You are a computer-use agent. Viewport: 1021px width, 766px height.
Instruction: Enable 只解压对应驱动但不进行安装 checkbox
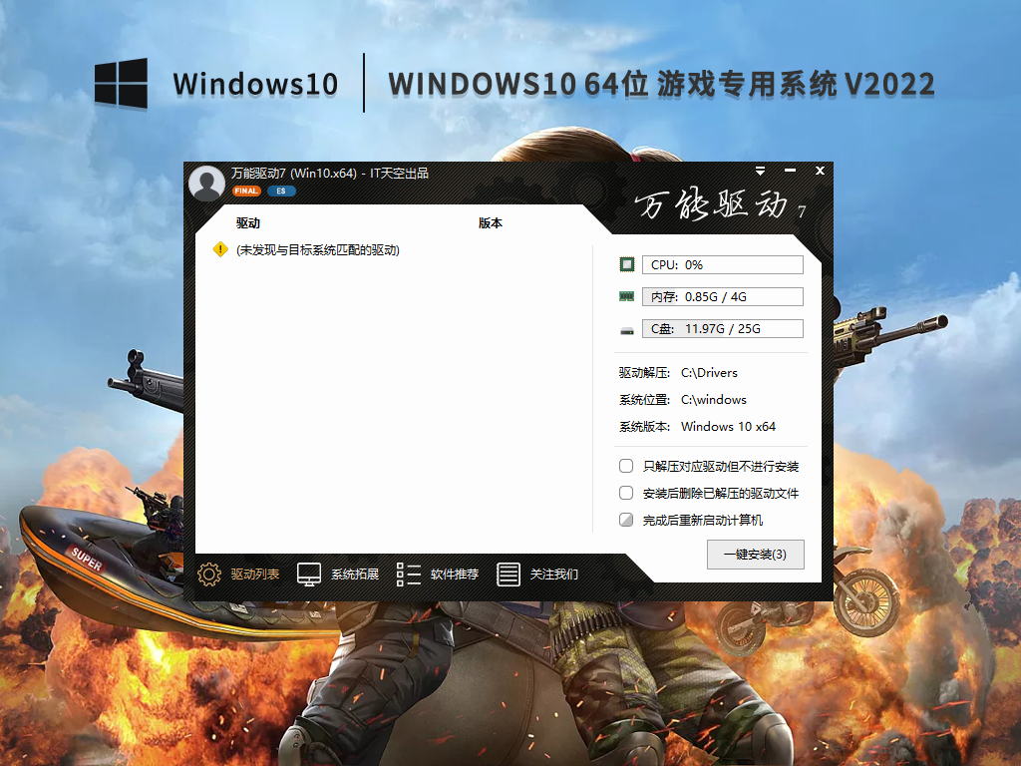pyautogui.click(x=626, y=466)
